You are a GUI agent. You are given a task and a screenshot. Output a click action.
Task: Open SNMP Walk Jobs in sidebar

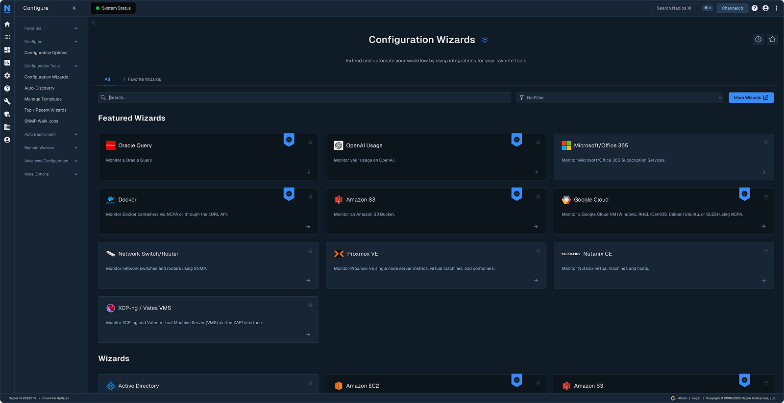point(41,121)
